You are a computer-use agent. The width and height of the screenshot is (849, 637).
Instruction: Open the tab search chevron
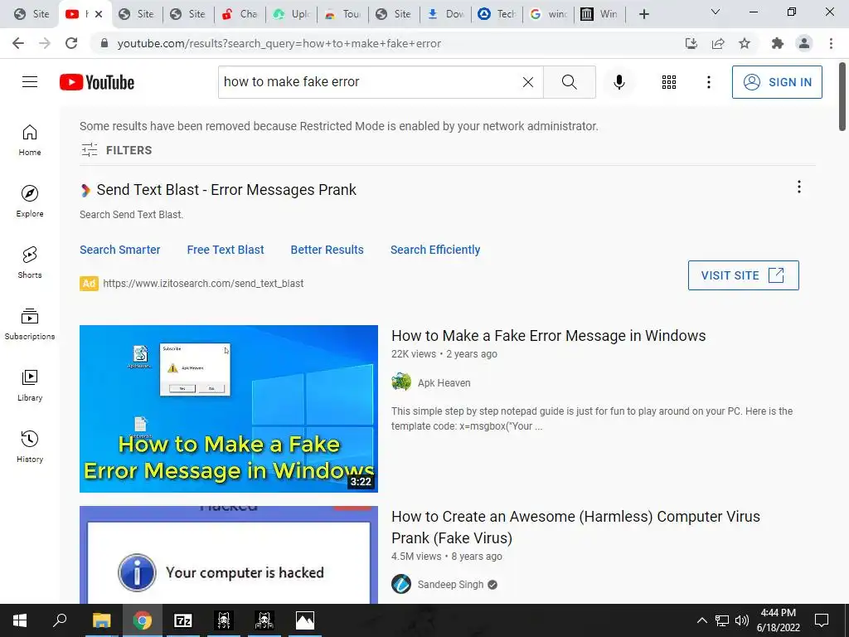point(716,12)
